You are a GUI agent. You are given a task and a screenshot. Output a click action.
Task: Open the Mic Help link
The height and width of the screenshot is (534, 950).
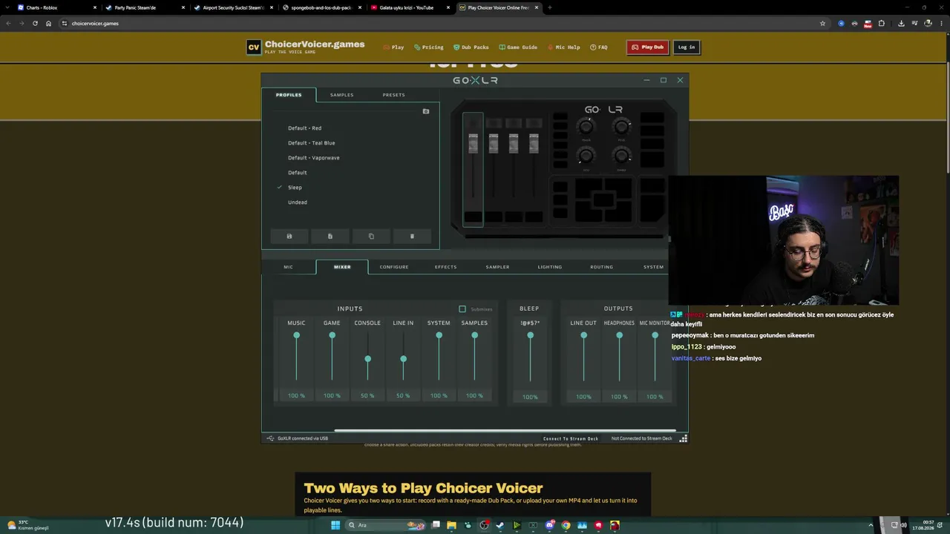pyautogui.click(x=564, y=47)
